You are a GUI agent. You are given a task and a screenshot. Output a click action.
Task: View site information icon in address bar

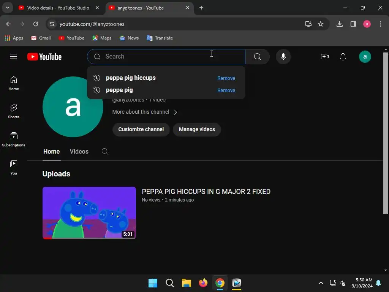(52, 24)
